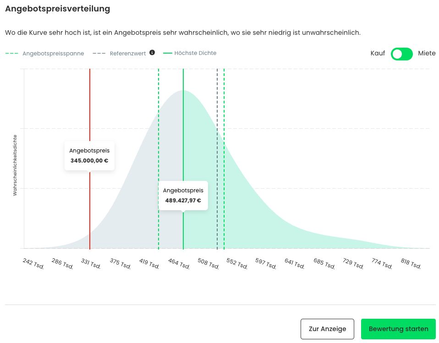Click the Angebotspreisspanne legend entry
This screenshot has height=343, width=439.
click(53, 53)
